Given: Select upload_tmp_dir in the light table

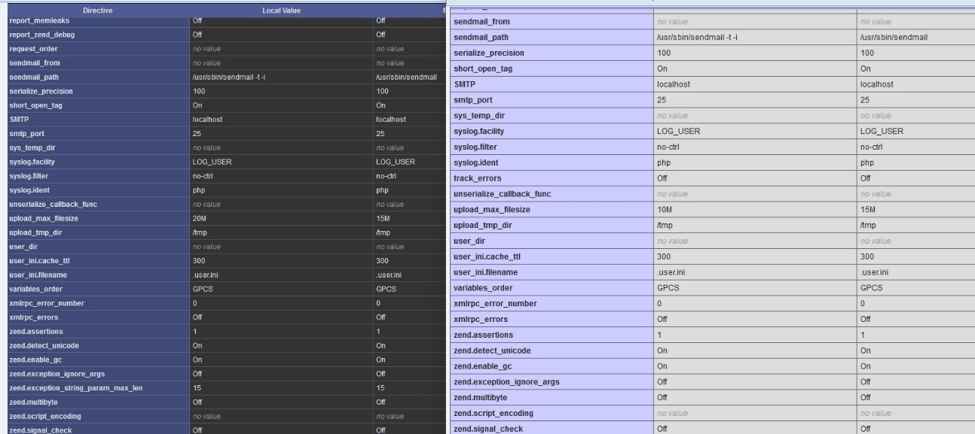Looking at the screenshot, I should 484,225.
